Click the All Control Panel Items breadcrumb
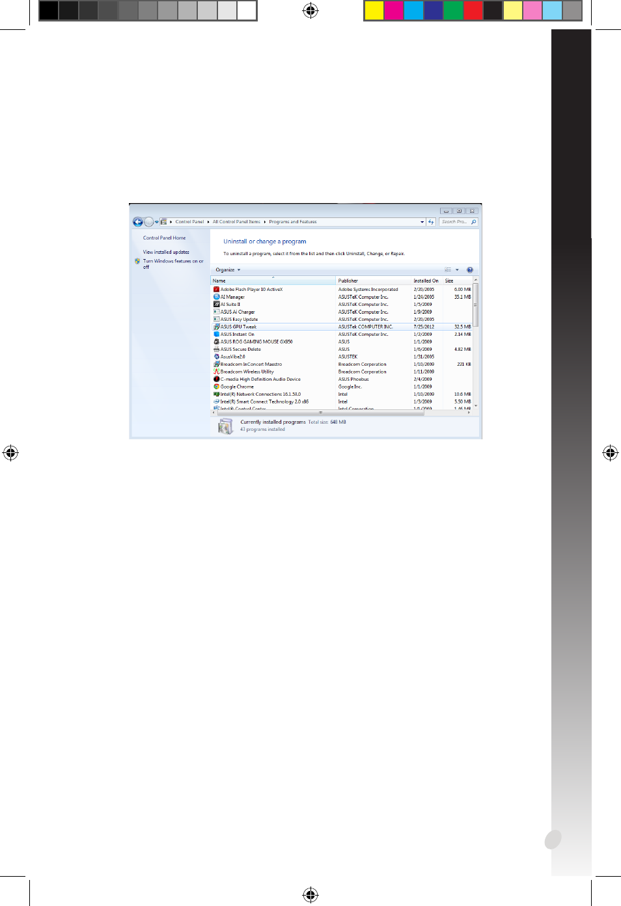Screen dimensions: 621x906 click(236, 222)
